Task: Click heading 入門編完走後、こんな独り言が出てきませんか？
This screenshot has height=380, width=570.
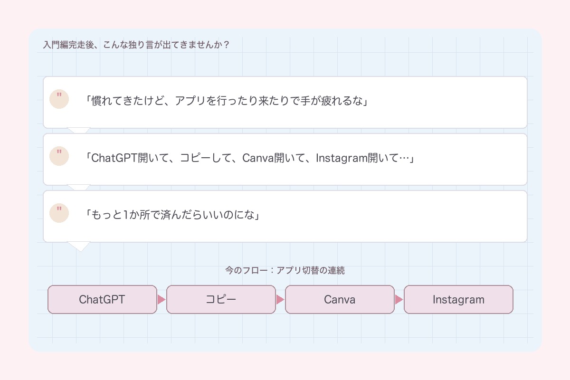Action: point(136,46)
